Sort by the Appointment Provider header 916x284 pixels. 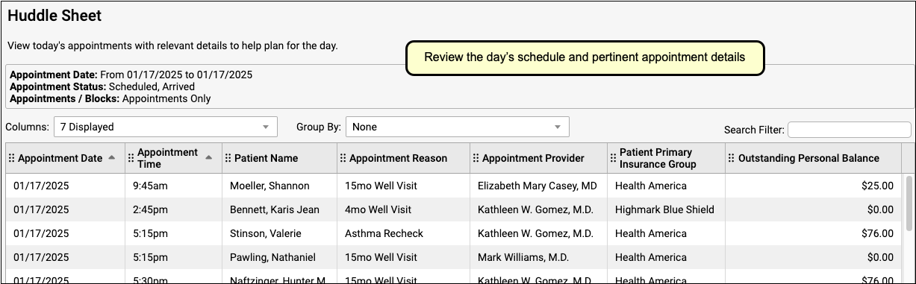click(x=533, y=158)
